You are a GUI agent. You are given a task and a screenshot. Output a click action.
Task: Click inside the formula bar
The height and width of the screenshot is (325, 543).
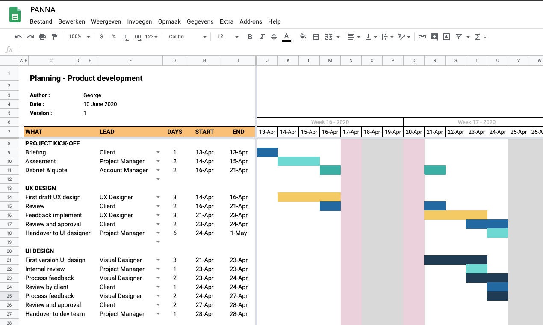coord(280,50)
